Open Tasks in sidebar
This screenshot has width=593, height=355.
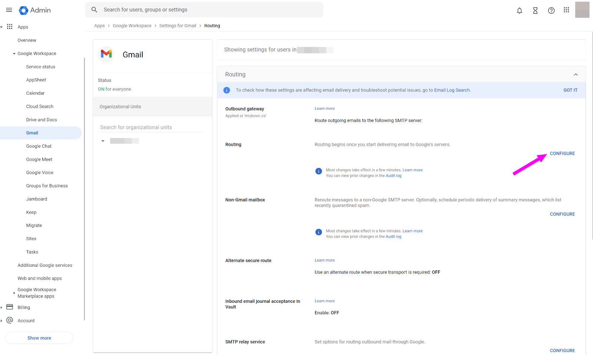coord(32,252)
